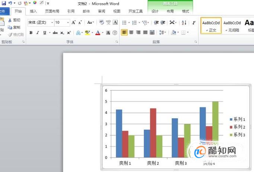The width and height of the screenshot is (254, 172).
Task: Open bullets list dropdown arrow
Action: click(129, 23)
